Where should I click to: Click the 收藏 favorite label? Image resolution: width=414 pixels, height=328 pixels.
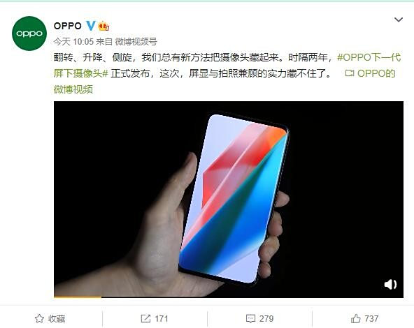pyautogui.click(x=57, y=318)
